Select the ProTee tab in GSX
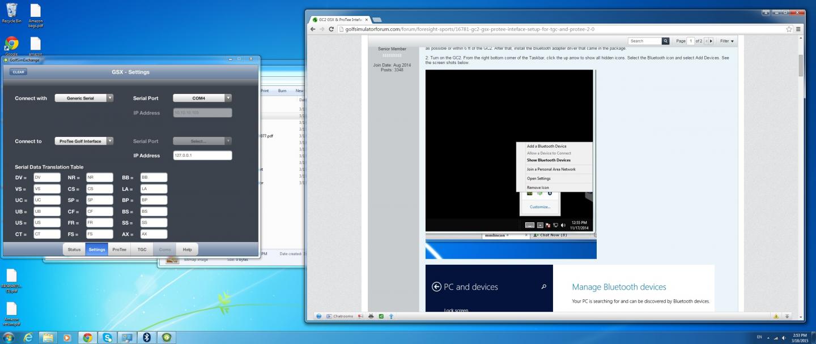Screen dimensions: 816x344 pos(119,250)
